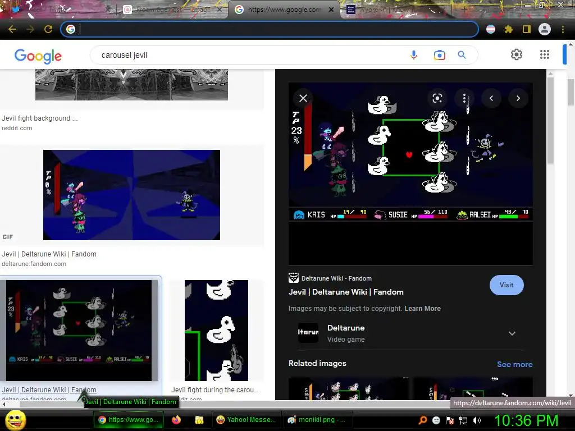Screen dimensions: 575x431
Task: Open 'Jevil fight during the carou...' result
Action: click(x=215, y=390)
